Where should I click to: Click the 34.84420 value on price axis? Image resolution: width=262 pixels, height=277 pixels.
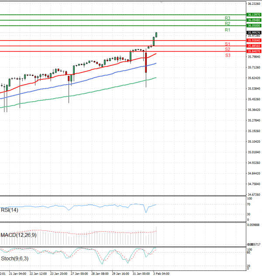click(x=254, y=173)
